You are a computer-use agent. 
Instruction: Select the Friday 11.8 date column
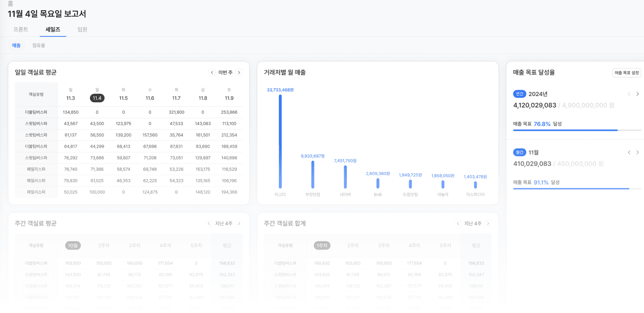pyautogui.click(x=203, y=94)
